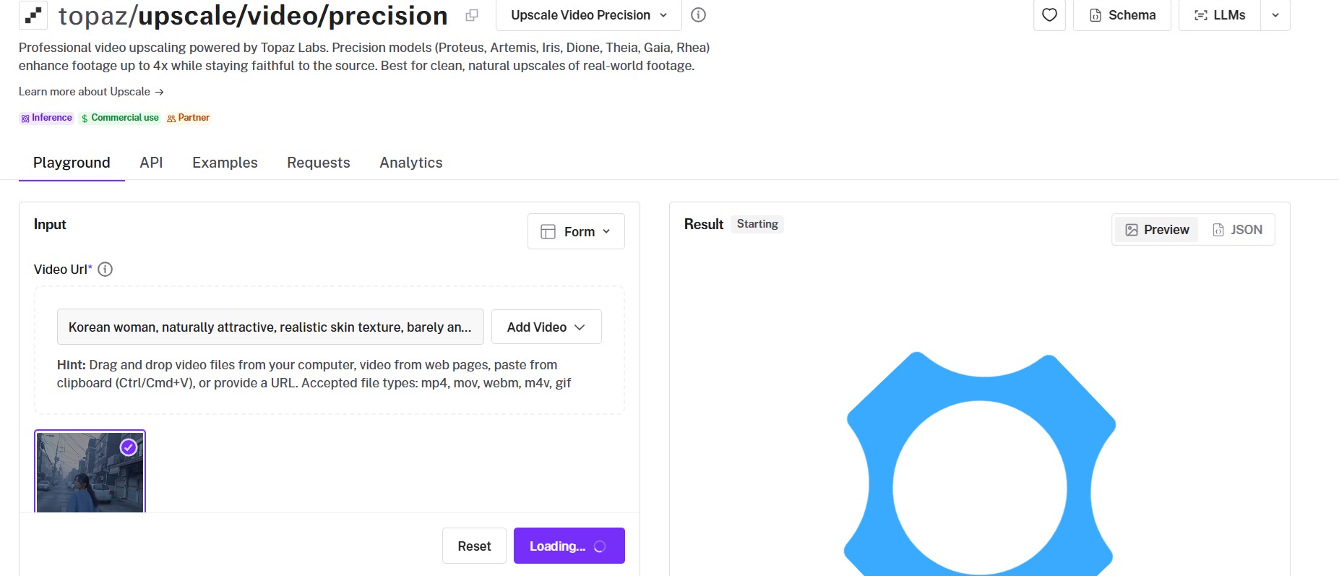Image resolution: width=1339 pixels, height=576 pixels.
Task: Click the Video Url text field
Action: (270, 327)
